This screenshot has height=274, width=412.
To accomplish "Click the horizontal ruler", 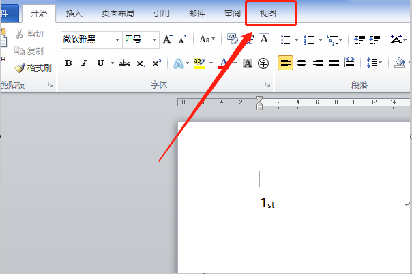I will coord(293,102).
